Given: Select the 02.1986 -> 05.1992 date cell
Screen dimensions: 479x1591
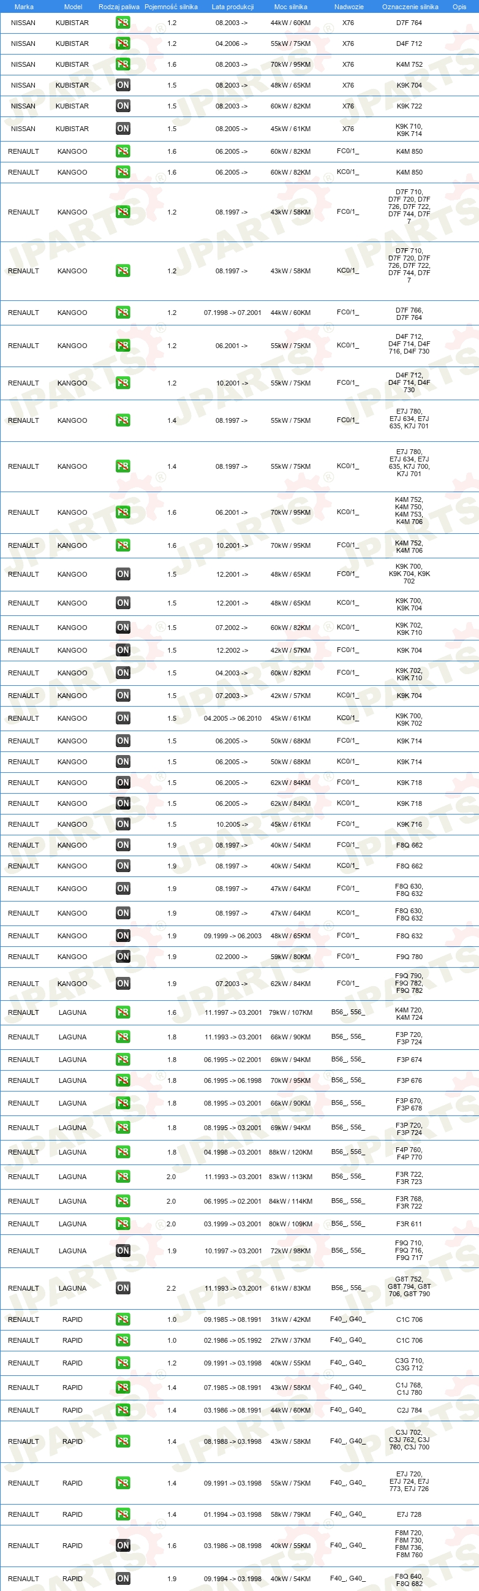Looking at the screenshot, I should pos(233,1340).
